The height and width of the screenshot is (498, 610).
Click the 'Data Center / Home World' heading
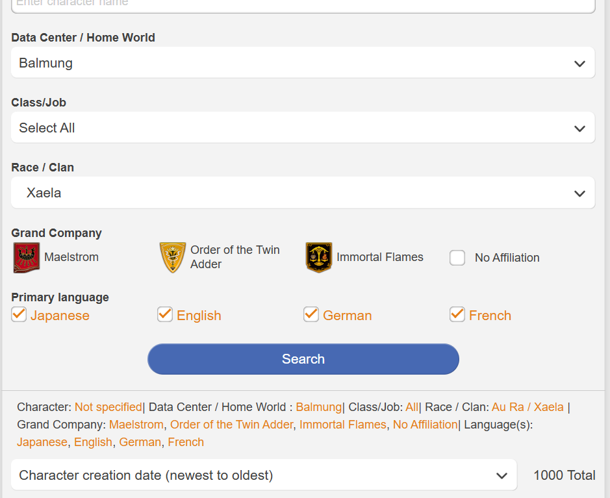pos(83,37)
